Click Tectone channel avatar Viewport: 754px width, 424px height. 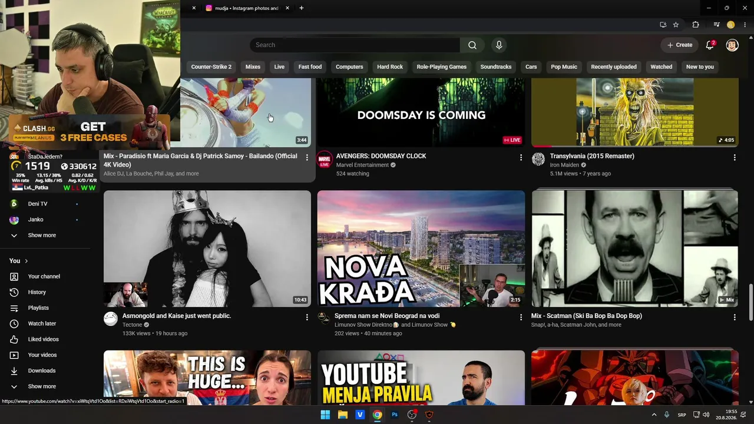(x=111, y=319)
